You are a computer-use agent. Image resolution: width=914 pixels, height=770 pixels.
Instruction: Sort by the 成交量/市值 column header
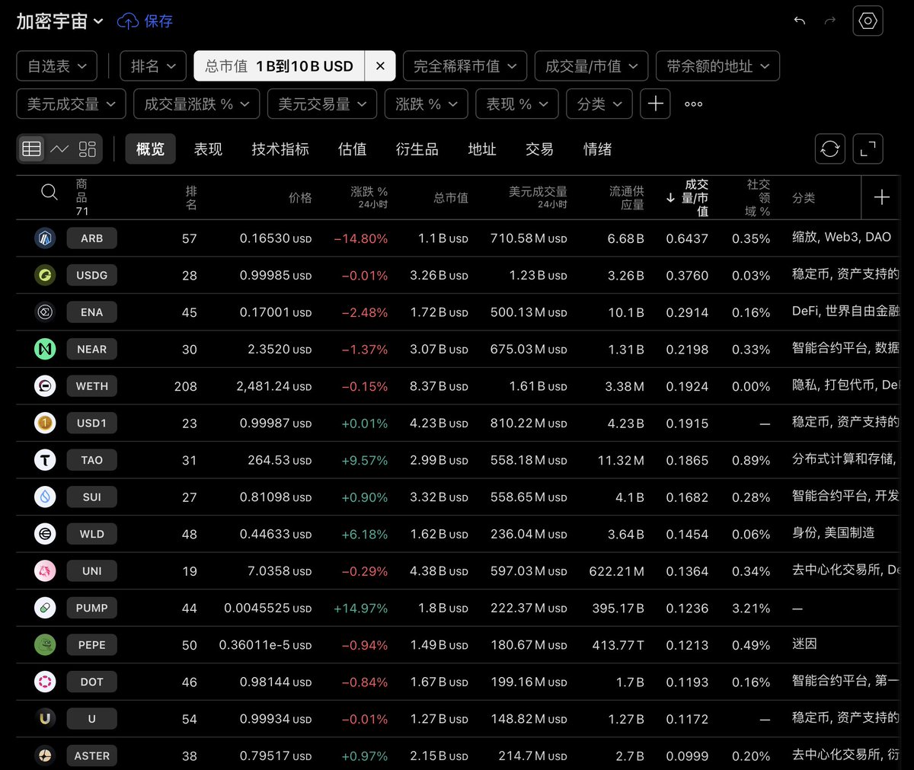click(688, 197)
